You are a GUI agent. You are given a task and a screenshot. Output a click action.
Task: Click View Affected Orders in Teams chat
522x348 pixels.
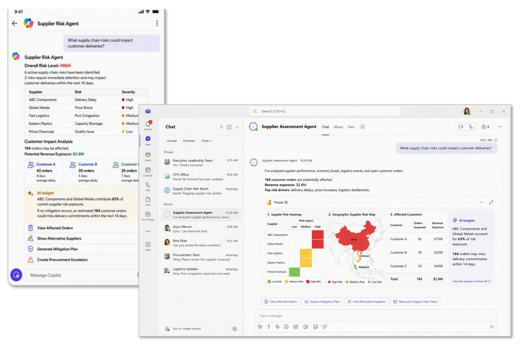[280, 302]
